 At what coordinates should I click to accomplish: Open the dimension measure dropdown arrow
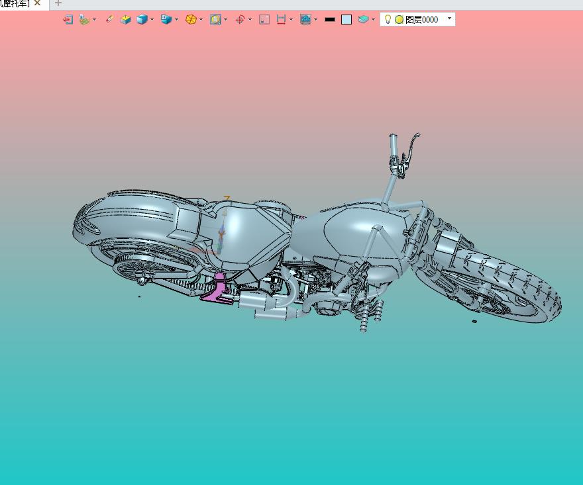point(291,19)
